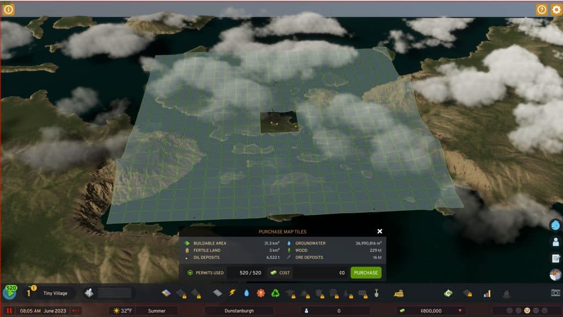This screenshot has width=563, height=317.
Task: Open the Electricity lightning bolt menu
Action: pyautogui.click(x=232, y=293)
